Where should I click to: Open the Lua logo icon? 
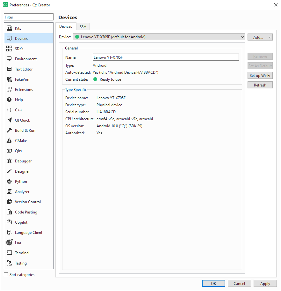[x=10, y=243]
